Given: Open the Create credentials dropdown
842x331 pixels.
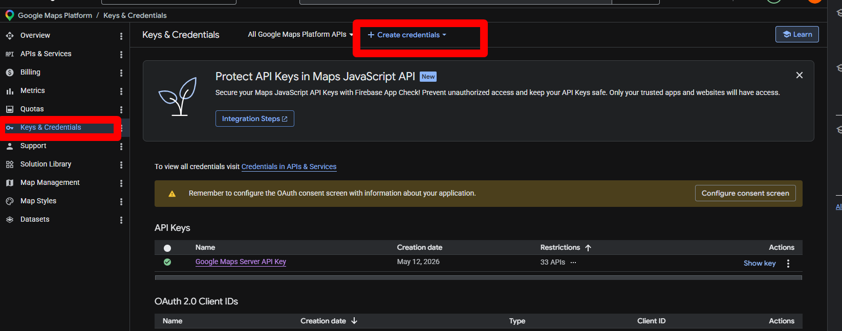Looking at the screenshot, I should (x=407, y=35).
